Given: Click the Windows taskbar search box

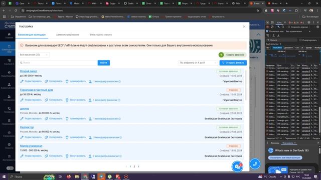Looking at the screenshot, I should click(x=26, y=176).
